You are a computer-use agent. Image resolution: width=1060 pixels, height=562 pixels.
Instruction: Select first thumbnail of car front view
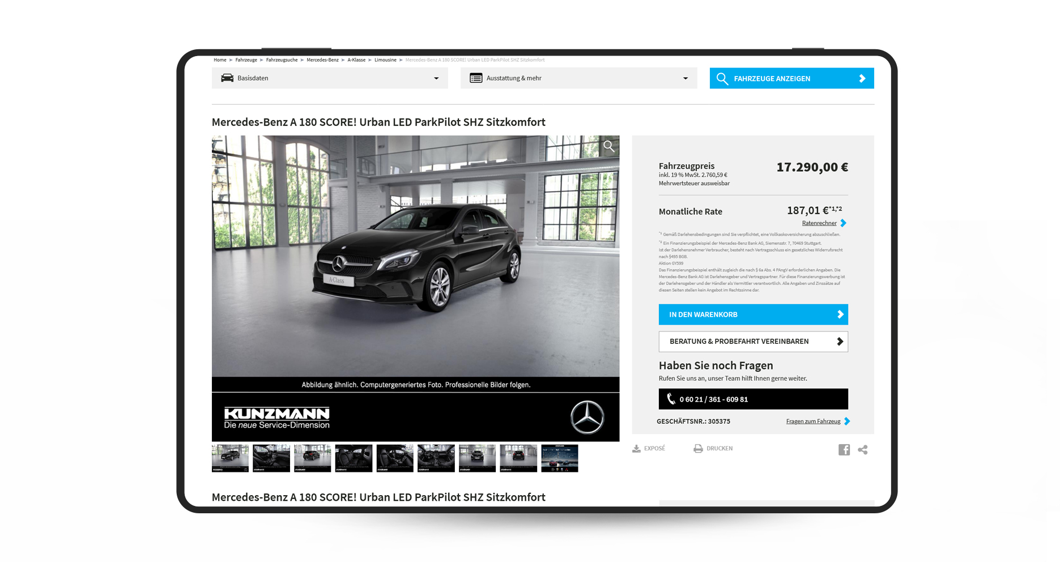click(x=230, y=458)
